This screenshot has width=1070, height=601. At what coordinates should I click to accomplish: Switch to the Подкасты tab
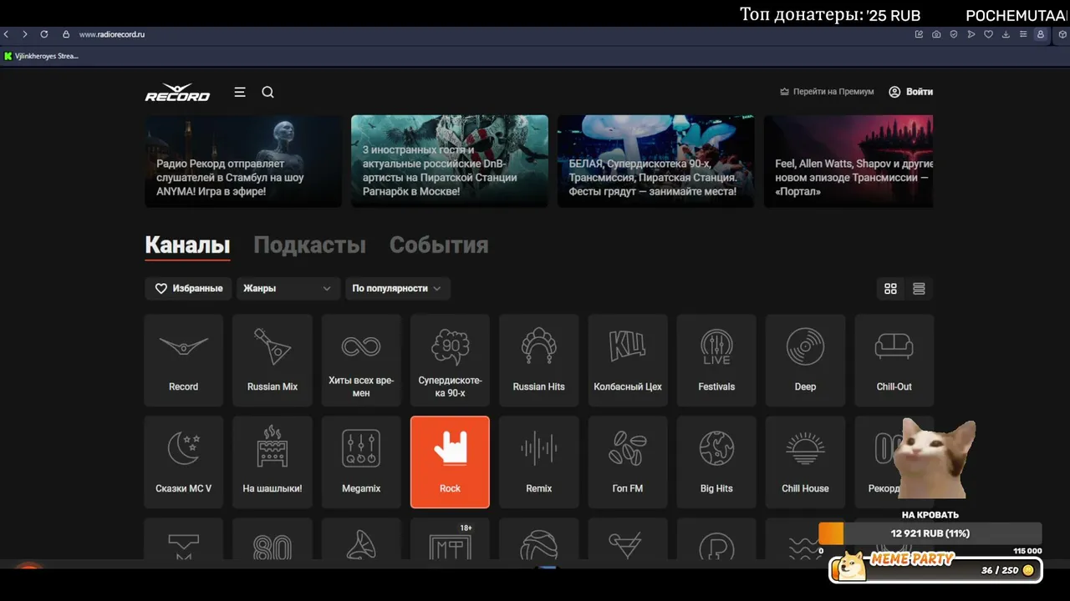(309, 245)
